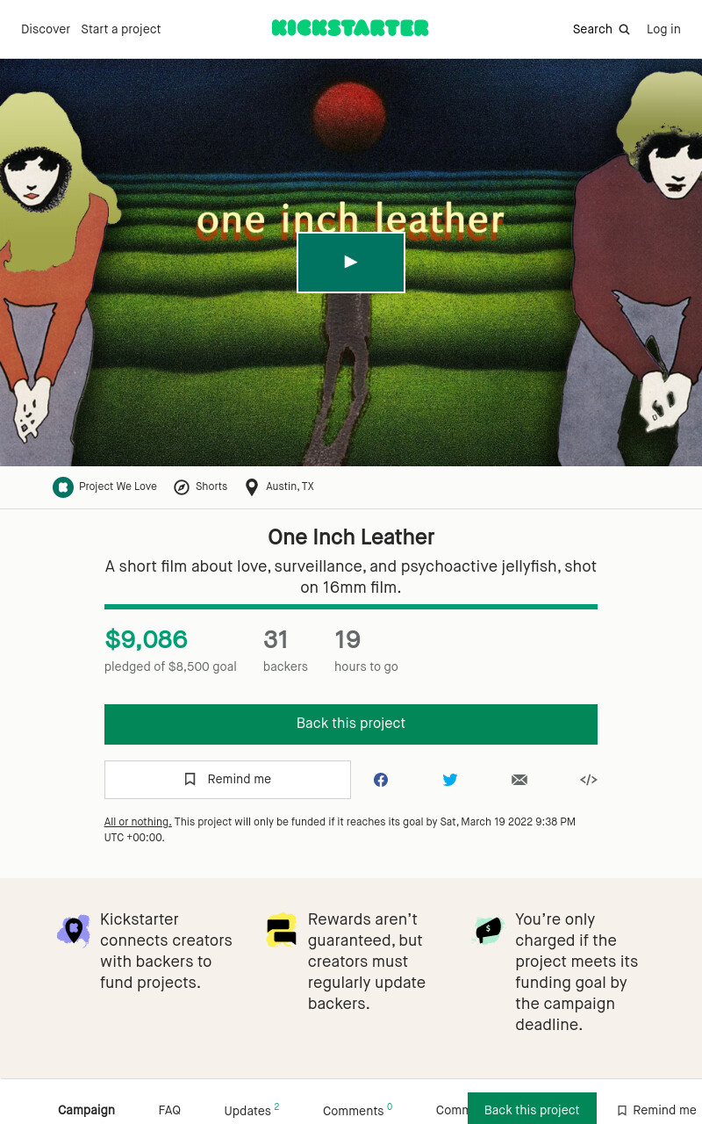Open the embed code icon
Viewport: 702px width, 1124px height.
[x=589, y=780]
